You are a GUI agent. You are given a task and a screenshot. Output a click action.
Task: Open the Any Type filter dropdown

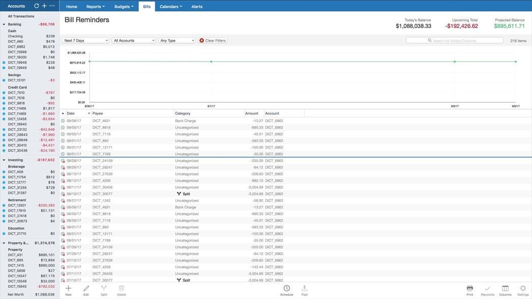tap(176, 40)
